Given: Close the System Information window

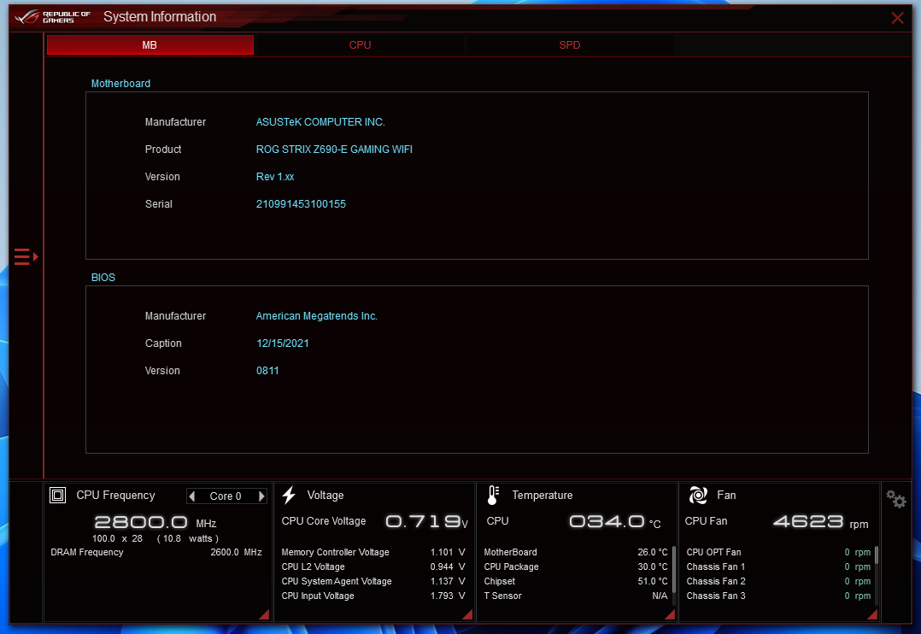Looking at the screenshot, I should (x=897, y=18).
